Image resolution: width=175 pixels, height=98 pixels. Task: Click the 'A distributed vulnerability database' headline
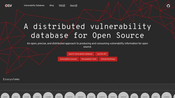(x=87, y=31)
